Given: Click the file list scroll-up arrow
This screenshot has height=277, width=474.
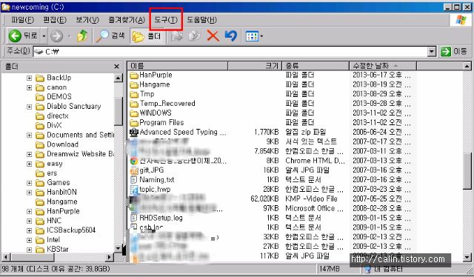Looking at the screenshot, I should point(467,66).
